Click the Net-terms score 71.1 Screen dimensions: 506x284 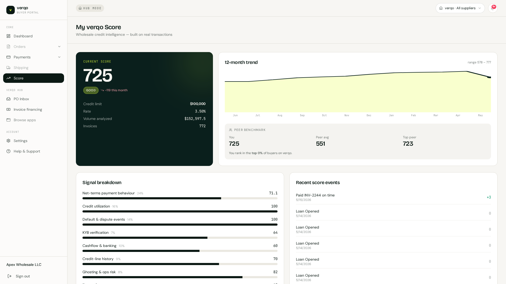pos(273,193)
